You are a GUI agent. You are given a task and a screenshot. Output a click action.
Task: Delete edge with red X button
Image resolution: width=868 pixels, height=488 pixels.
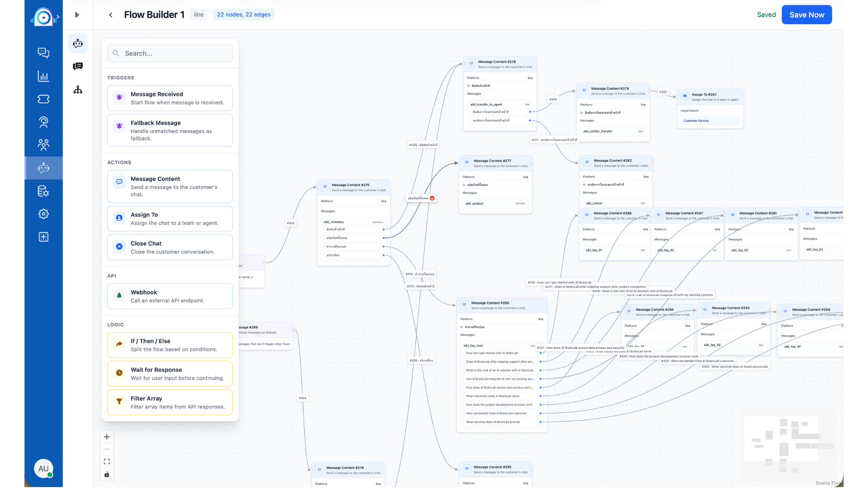432,198
